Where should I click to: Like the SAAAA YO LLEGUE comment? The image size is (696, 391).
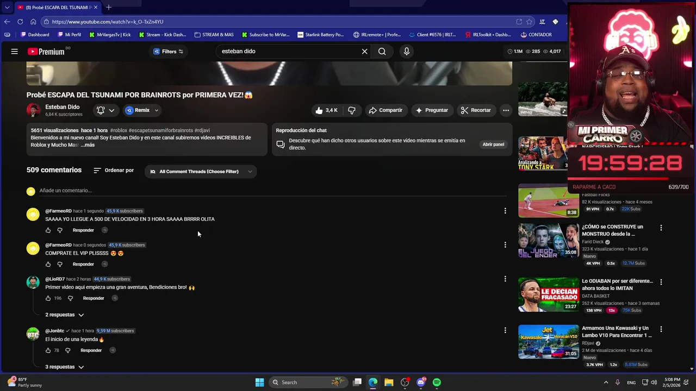click(48, 230)
